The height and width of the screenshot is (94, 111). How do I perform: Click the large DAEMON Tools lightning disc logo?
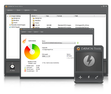point(89,61)
